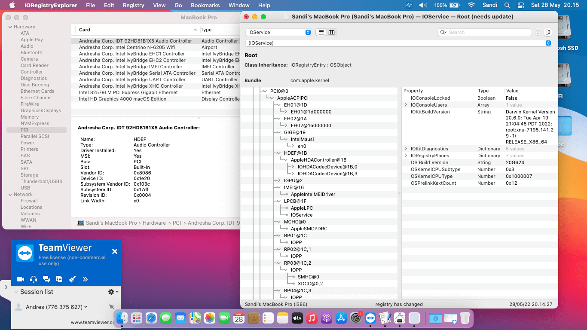Viewport: 587px width, 330px height.
Task: Collapse the TeamViewer side panel arrow
Action: coord(6,287)
